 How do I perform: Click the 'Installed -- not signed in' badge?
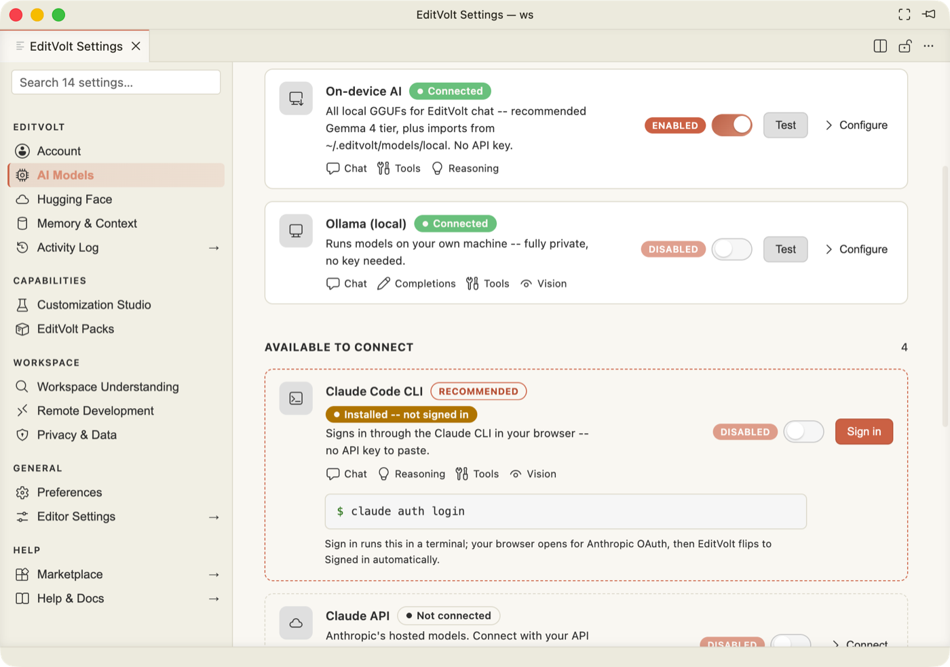(x=402, y=414)
